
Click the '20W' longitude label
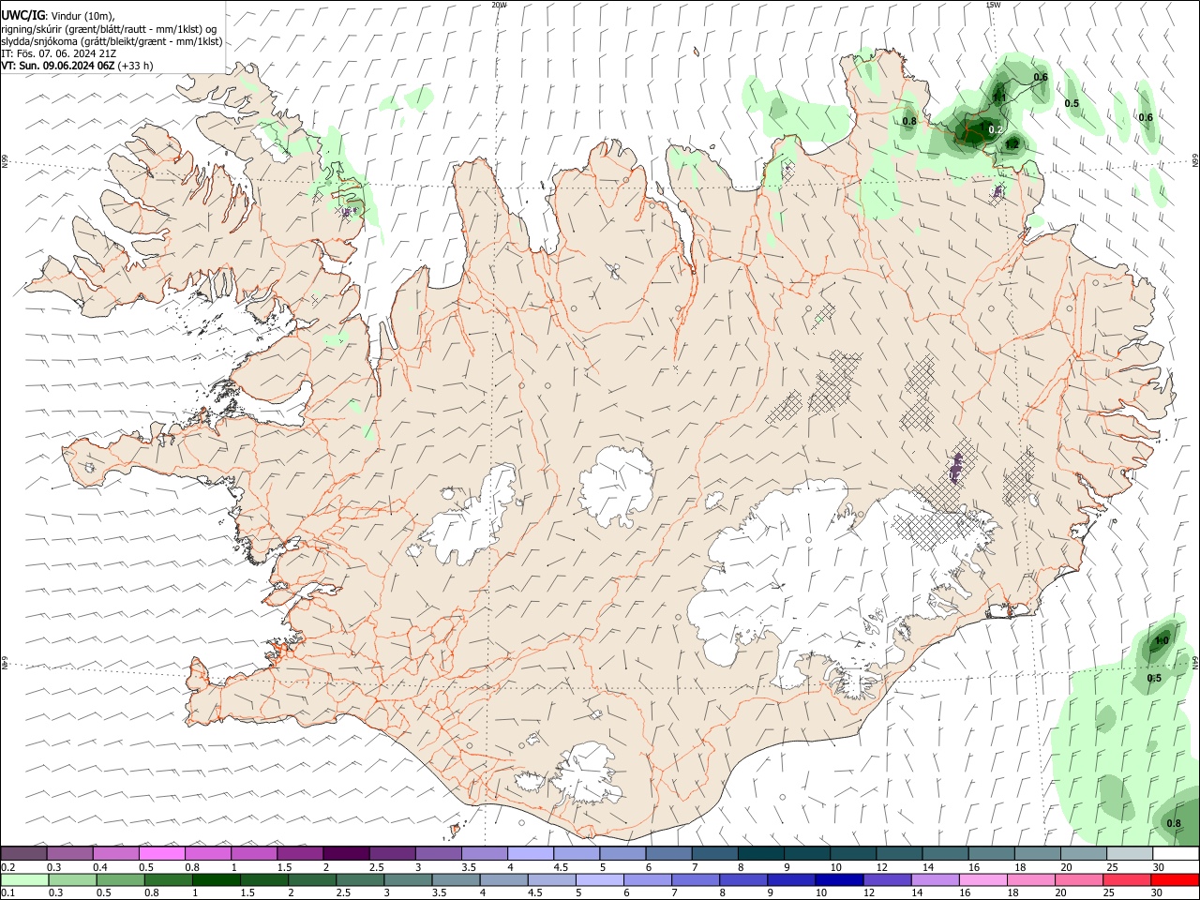pos(500,5)
